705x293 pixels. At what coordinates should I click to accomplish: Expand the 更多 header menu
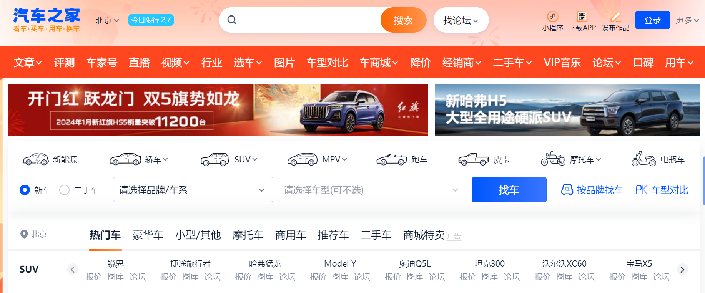coord(687,20)
